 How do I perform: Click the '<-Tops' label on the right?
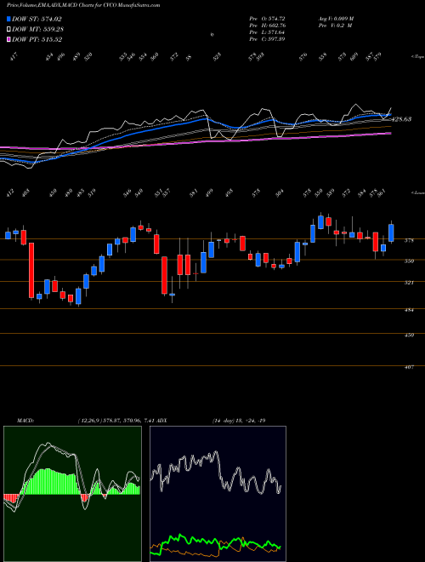(x=417, y=57)
